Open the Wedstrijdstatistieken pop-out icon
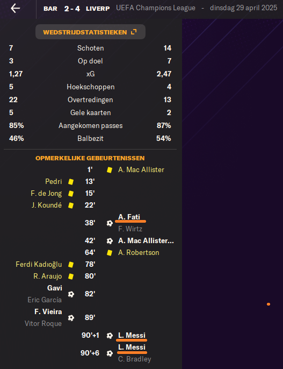The width and height of the screenshot is (283, 369). [134, 32]
